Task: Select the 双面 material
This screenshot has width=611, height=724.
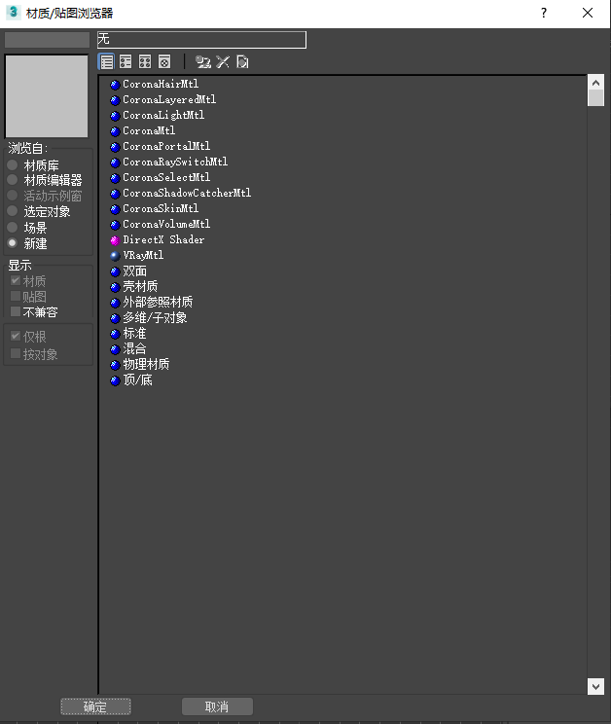Action: [135, 271]
